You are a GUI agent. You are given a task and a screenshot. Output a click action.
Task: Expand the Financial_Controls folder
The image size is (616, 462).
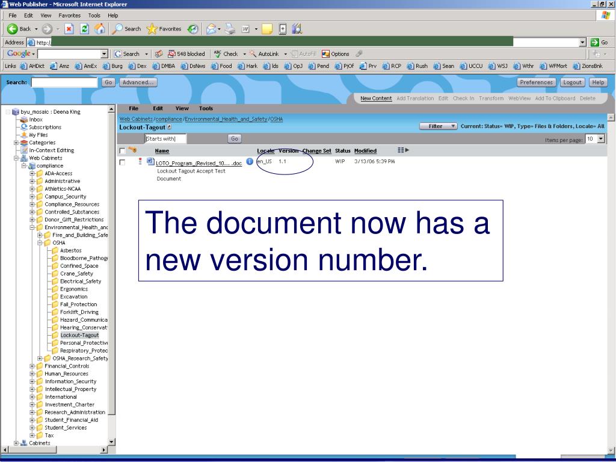pyautogui.click(x=32, y=366)
